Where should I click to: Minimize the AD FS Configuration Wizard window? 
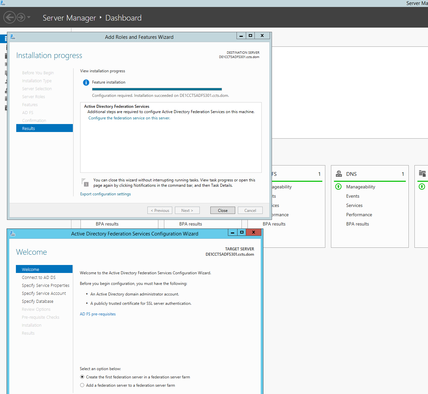233,232
